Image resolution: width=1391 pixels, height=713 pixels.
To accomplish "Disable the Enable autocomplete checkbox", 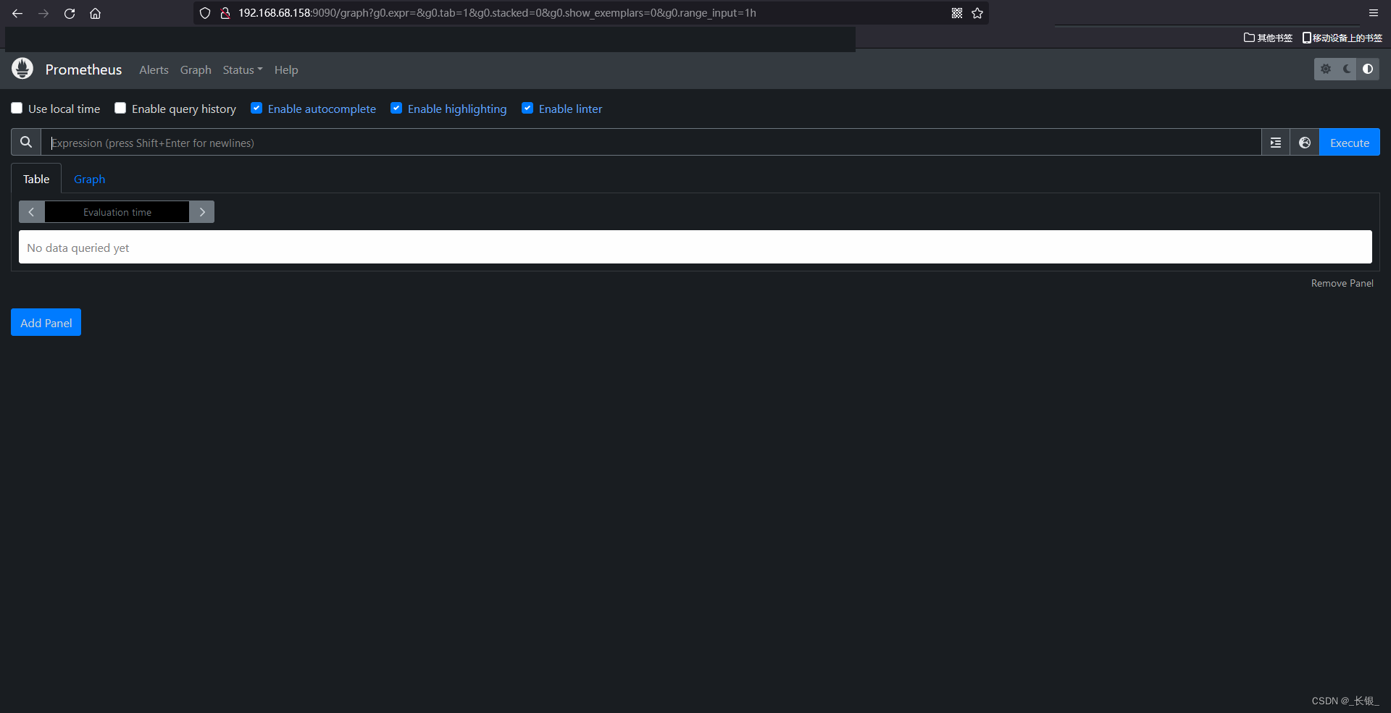I will point(256,108).
